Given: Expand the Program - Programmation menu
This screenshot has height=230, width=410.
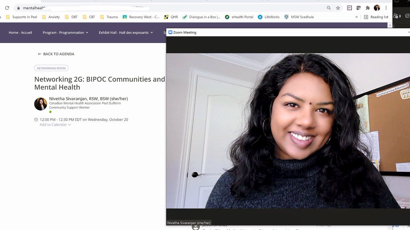Looking at the screenshot, I should (65, 33).
